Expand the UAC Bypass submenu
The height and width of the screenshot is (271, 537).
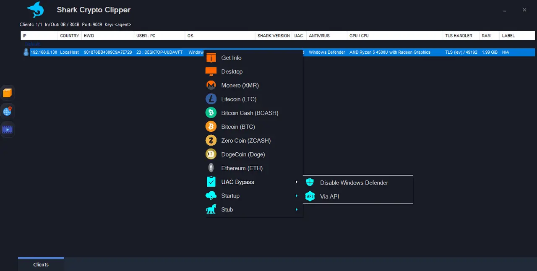coord(237,182)
